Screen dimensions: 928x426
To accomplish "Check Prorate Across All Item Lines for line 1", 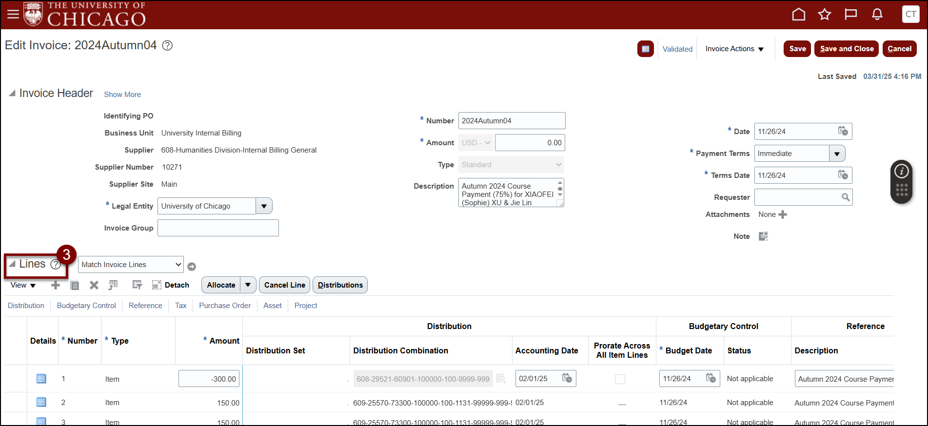I will click(620, 379).
